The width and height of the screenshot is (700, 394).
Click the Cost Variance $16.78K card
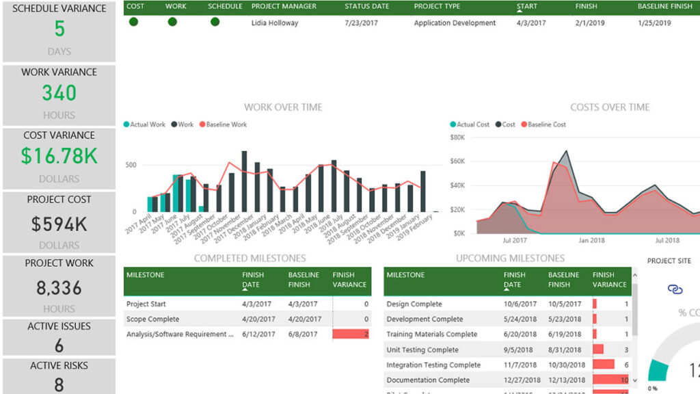pyautogui.click(x=59, y=158)
